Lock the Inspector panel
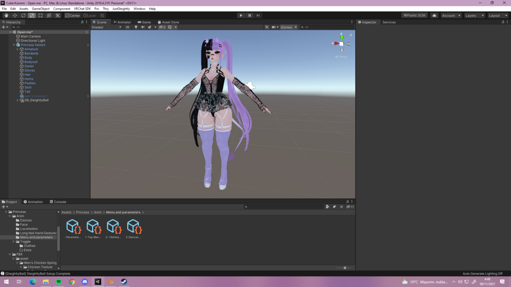The width and height of the screenshot is (511, 287). (503, 22)
